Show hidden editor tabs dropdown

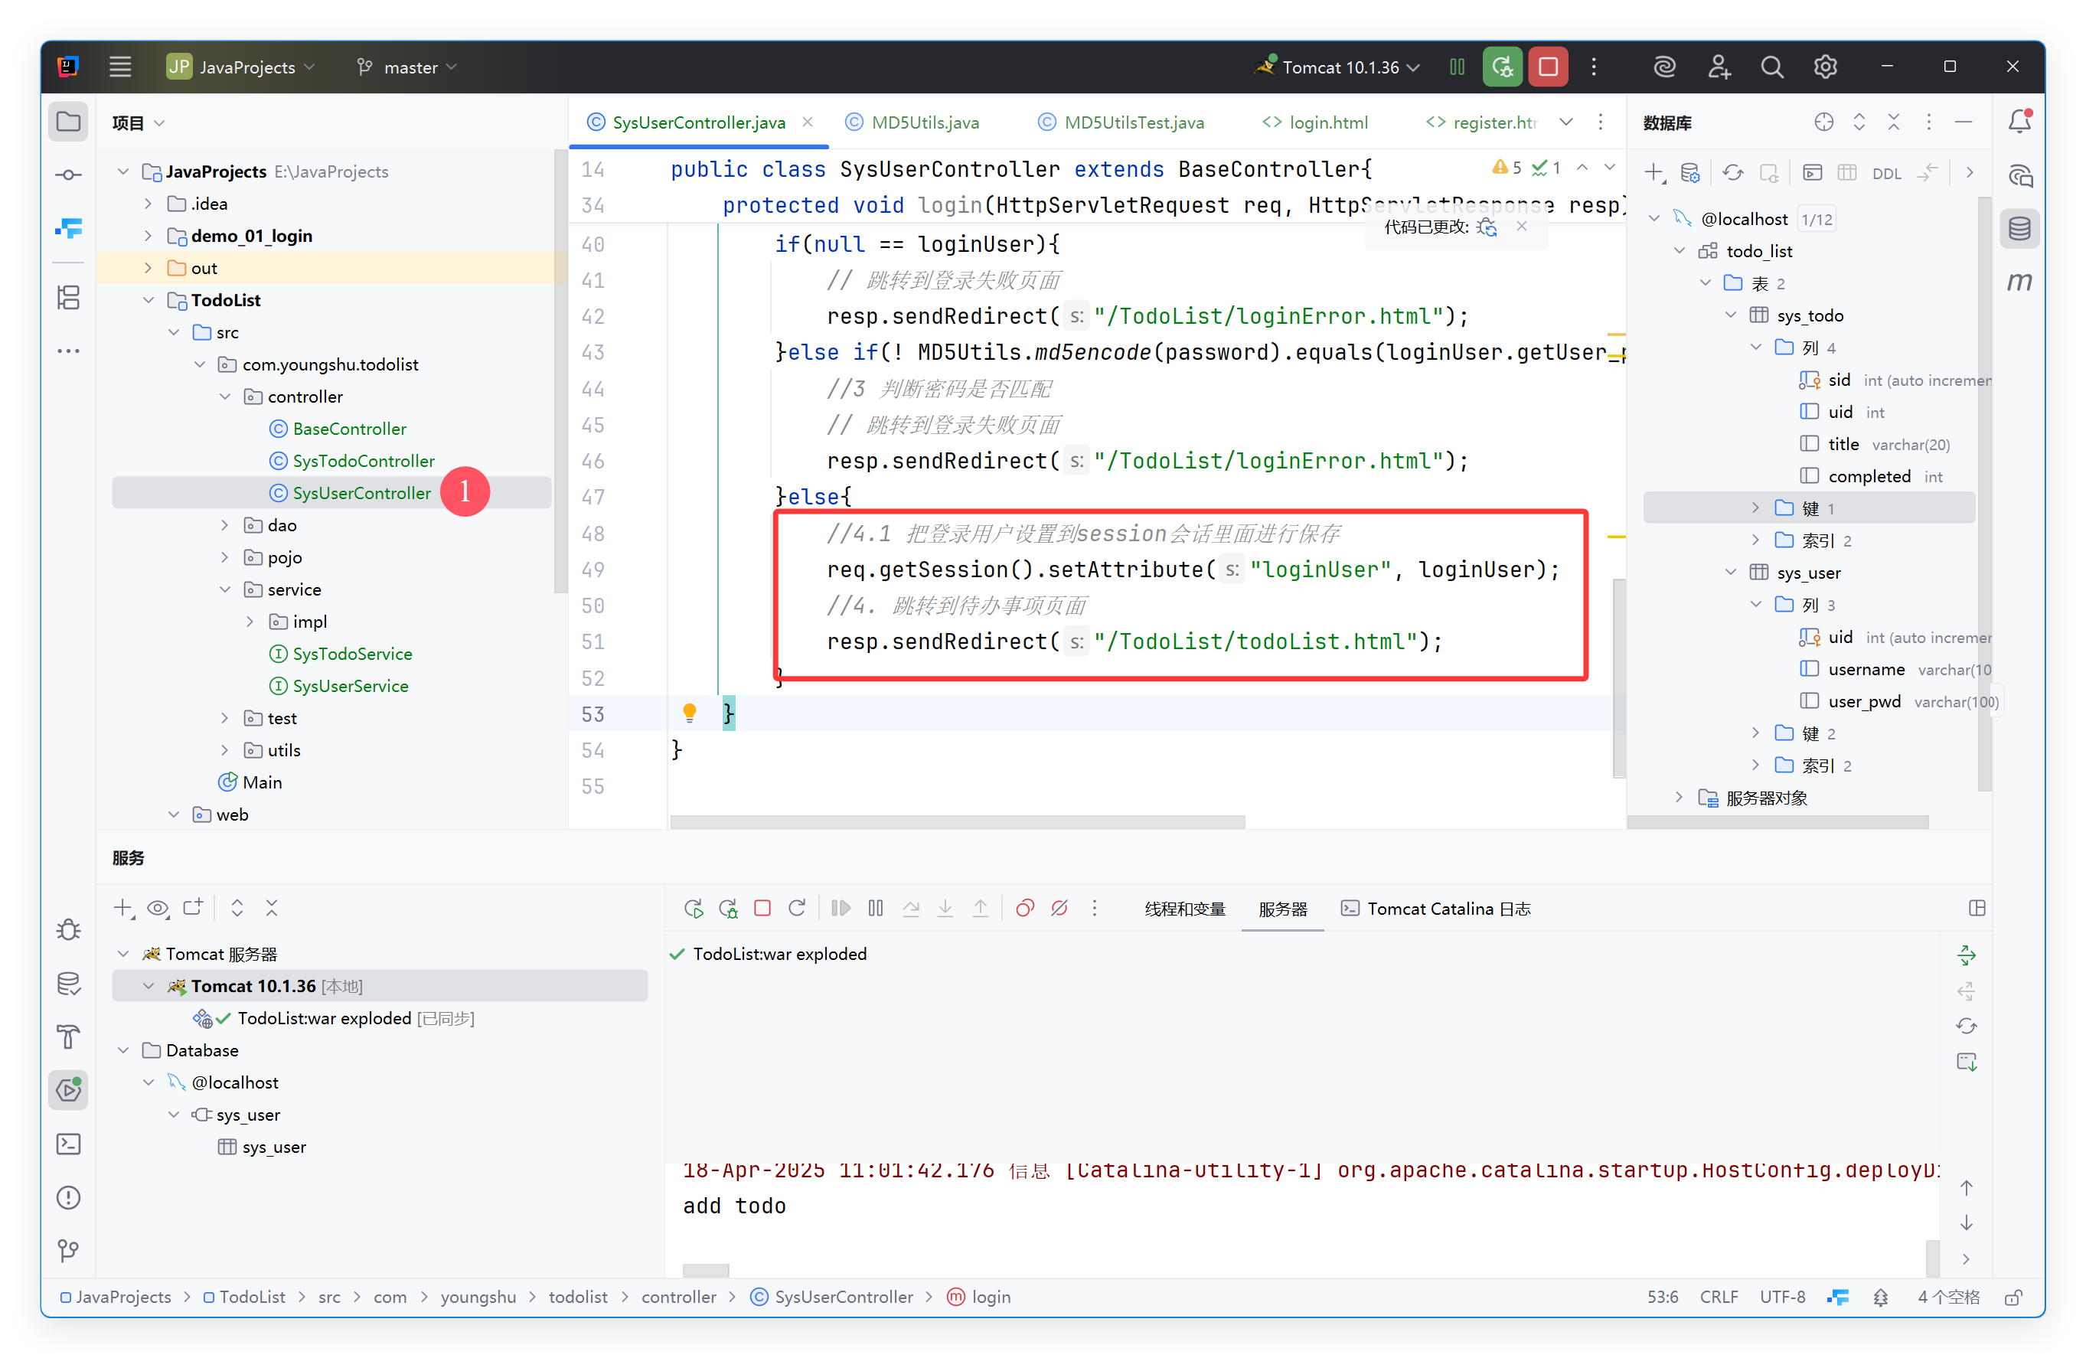(x=1565, y=122)
